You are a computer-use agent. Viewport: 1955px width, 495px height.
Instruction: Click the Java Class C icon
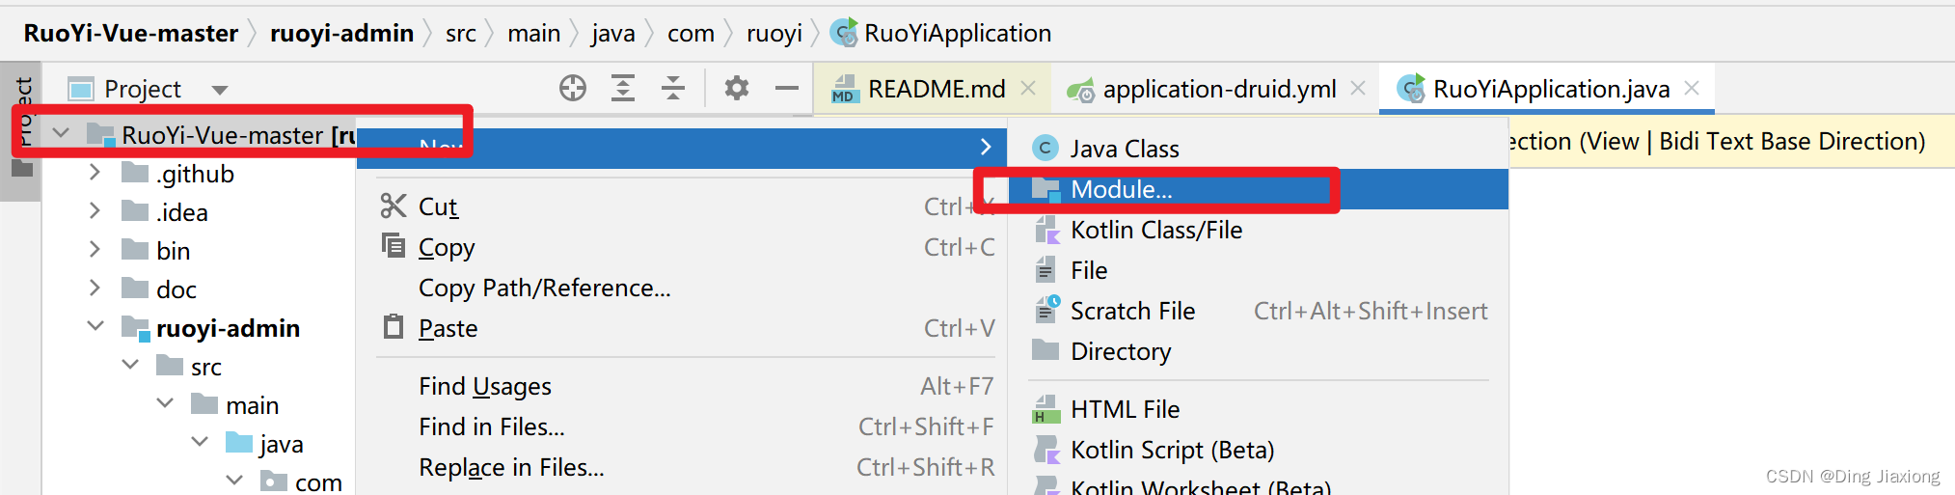pos(1045,148)
